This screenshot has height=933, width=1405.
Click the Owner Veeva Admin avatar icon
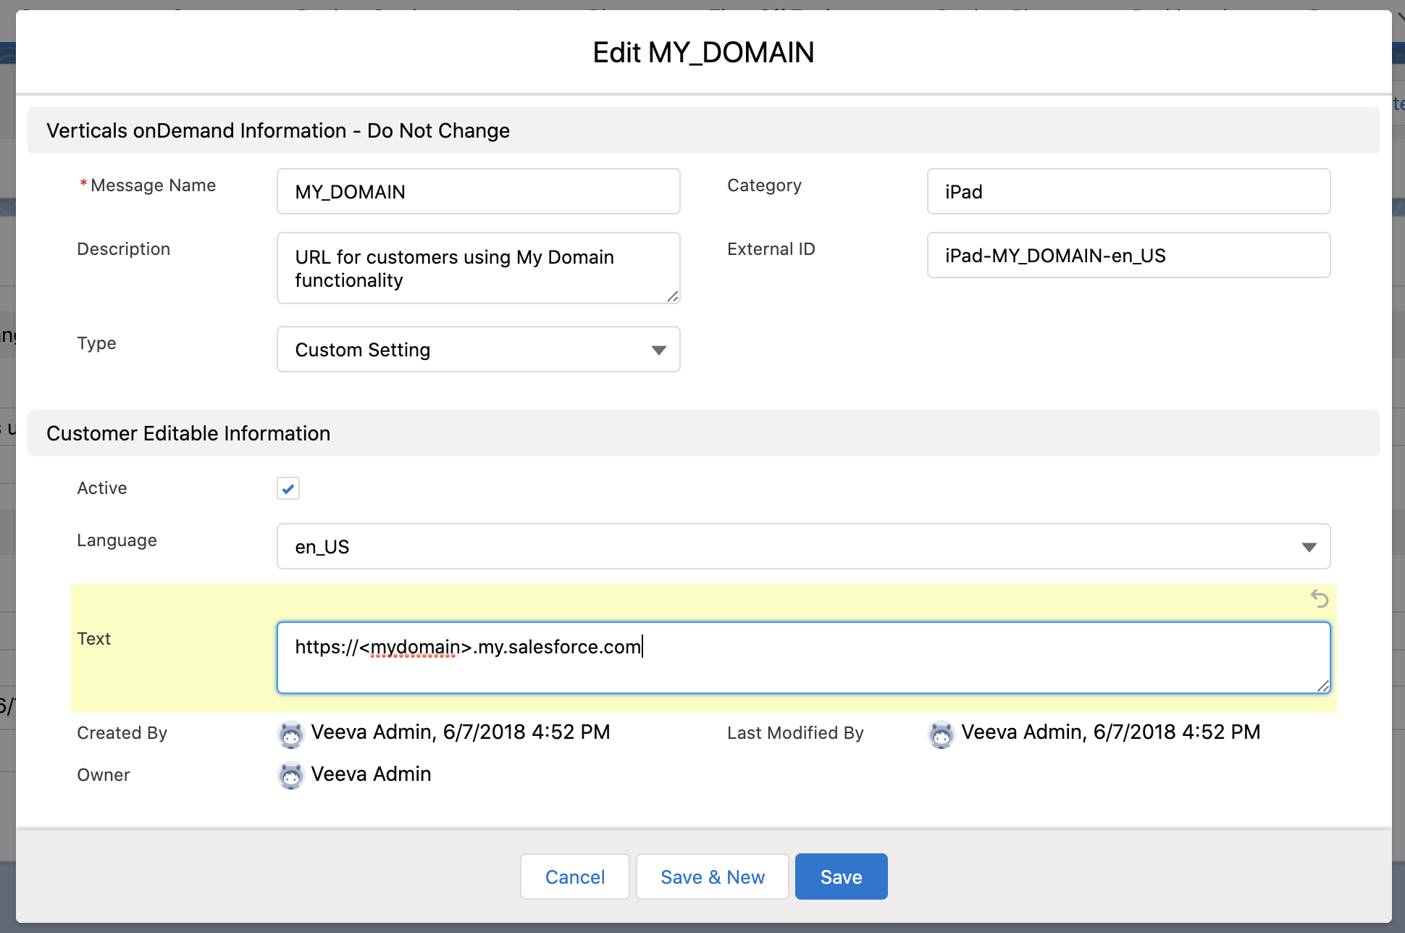click(291, 775)
